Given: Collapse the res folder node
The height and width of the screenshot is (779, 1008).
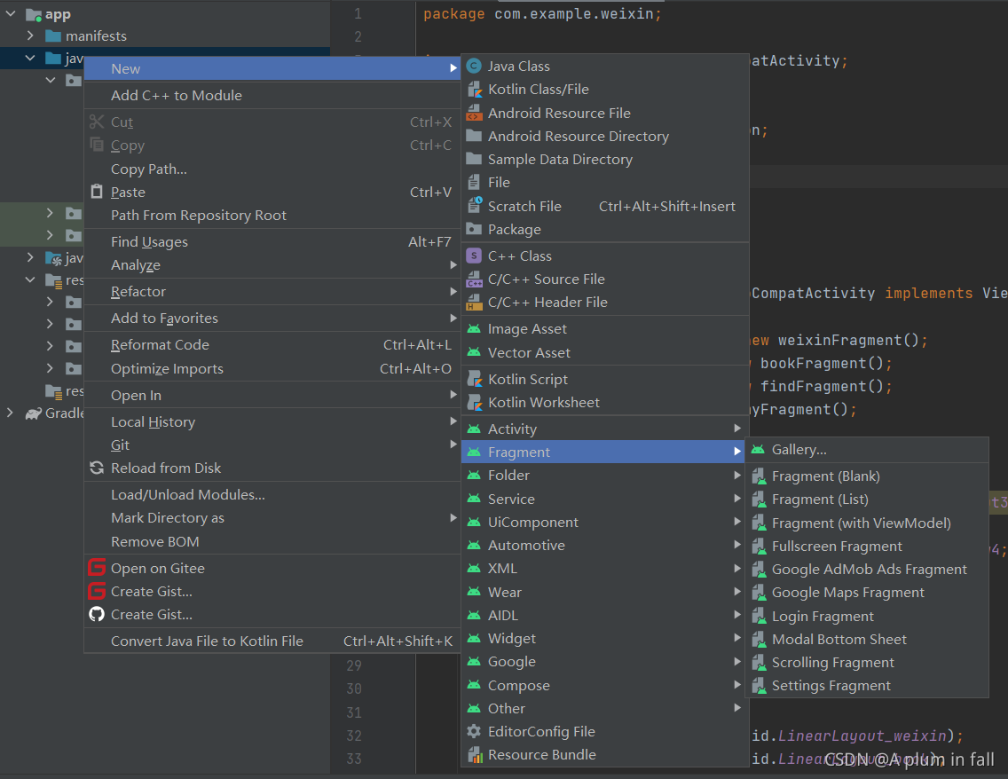Looking at the screenshot, I should (30, 279).
